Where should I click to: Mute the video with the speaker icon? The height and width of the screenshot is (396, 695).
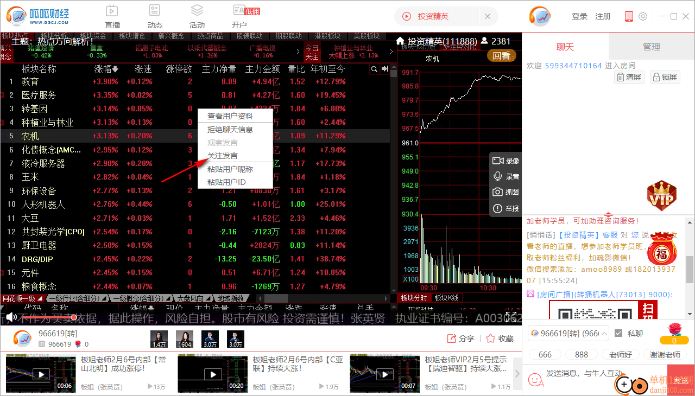[x=12, y=317]
